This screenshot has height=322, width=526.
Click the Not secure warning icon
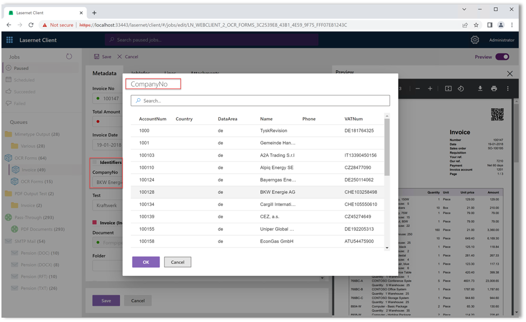click(x=45, y=25)
